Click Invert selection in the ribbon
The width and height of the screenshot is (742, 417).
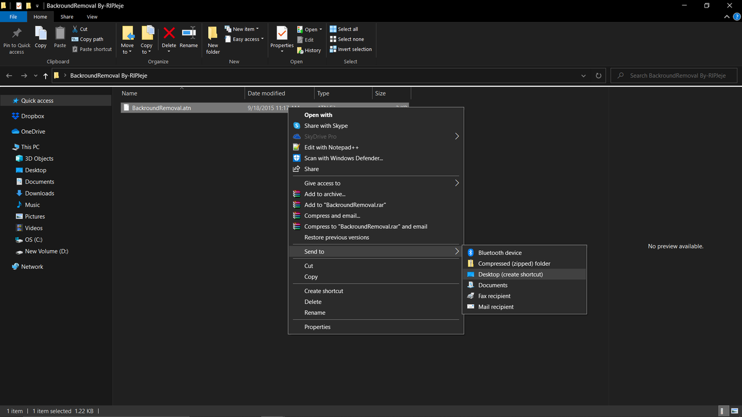(351, 49)
